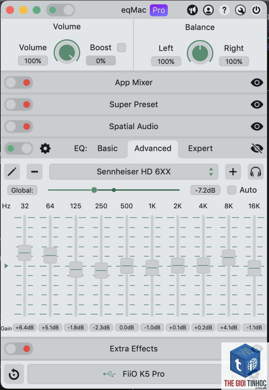Open the wrench settings icon

click(240, 10)
